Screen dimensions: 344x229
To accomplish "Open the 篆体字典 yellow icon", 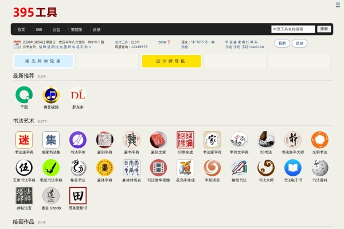I will pyautogui.click(x=105, y=168).
